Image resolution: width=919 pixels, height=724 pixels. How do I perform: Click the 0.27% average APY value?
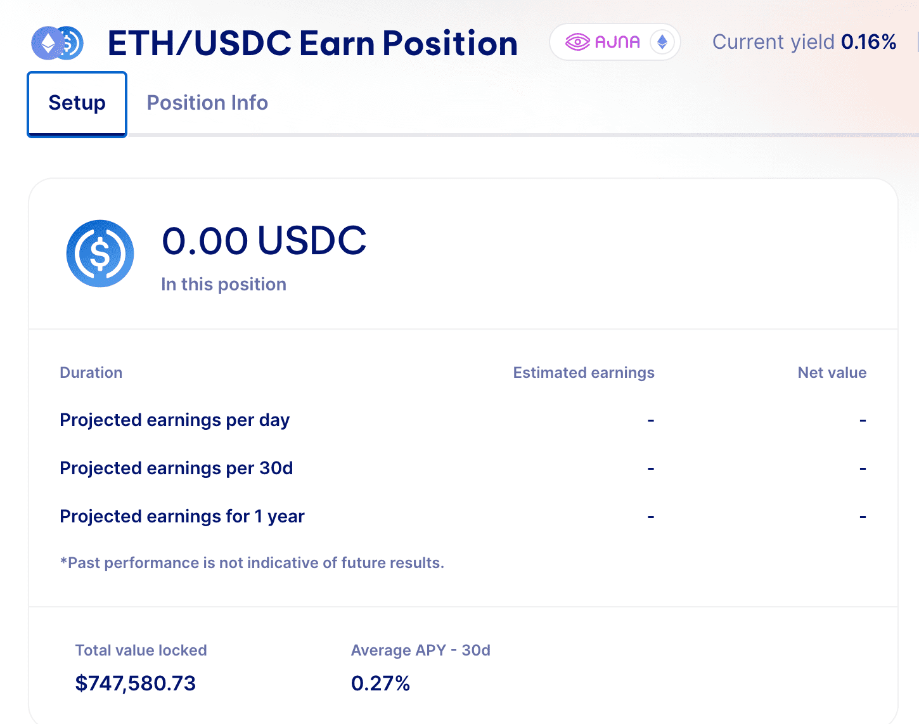coord(380,683)
